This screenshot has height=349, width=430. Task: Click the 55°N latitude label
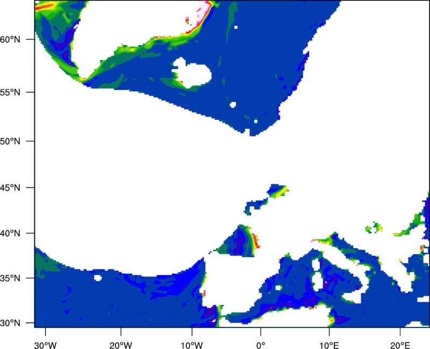[x=10, y=92]
